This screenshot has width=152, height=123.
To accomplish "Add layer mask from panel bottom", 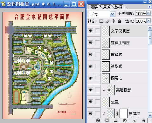I will [107, 120].
